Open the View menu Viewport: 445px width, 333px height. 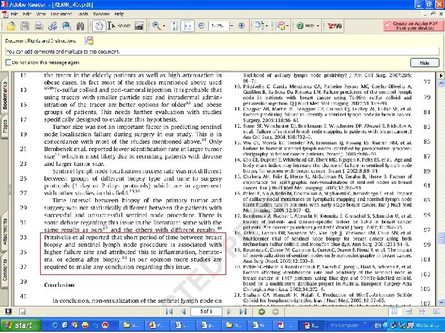tap(41, 14)
